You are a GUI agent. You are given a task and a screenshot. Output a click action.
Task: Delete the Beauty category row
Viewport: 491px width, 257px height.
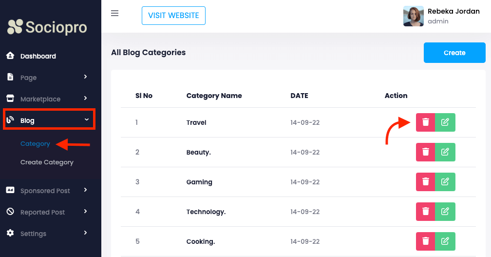(x=425, y=152)
